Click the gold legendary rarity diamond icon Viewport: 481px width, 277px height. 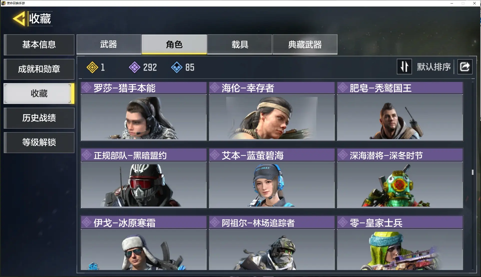92,67
